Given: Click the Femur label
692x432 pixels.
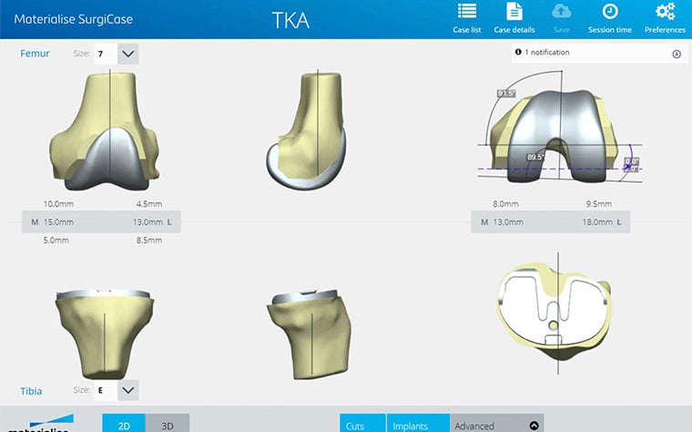Looking at the screenshot, I should tap(35, 54).
